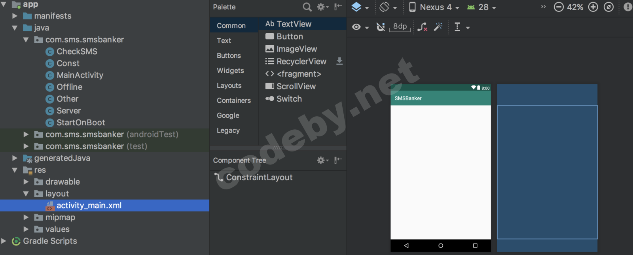Collapse the res folder
The width and height of the screenshot is (633, 255).
[15, 170]
